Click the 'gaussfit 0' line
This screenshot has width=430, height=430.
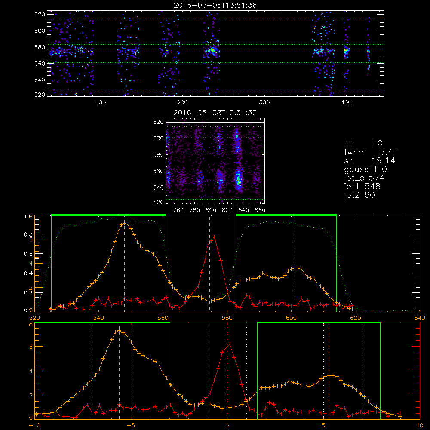[365, 169]
